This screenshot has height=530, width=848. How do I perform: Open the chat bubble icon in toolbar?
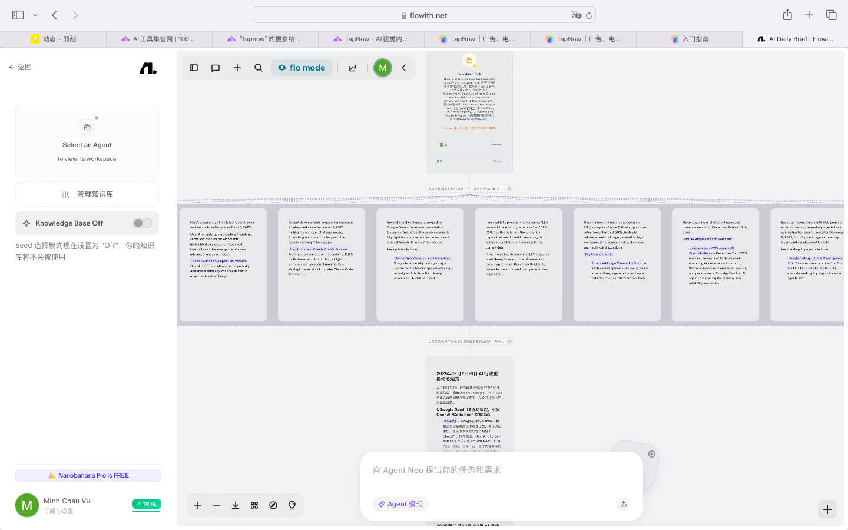[216, 68]
